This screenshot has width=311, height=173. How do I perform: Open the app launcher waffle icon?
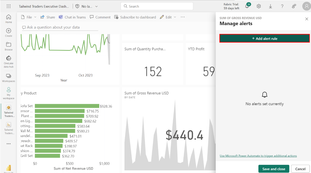click(9, 6)
